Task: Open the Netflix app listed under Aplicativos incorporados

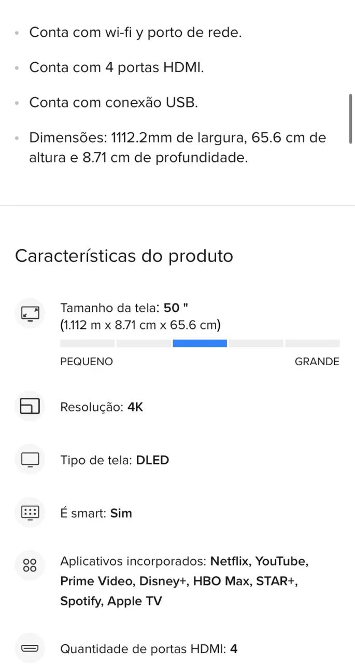Action: tap(228, 561)
